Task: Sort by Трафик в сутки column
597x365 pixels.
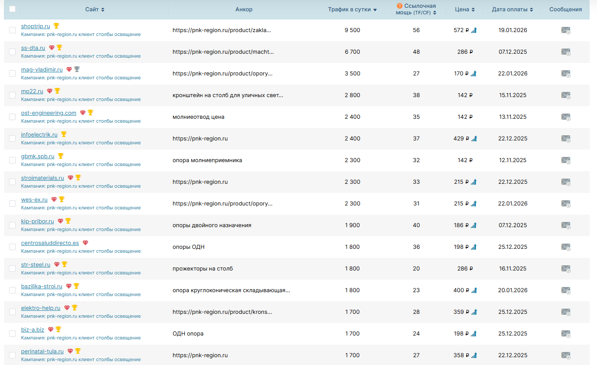Action: coord(352,10)
